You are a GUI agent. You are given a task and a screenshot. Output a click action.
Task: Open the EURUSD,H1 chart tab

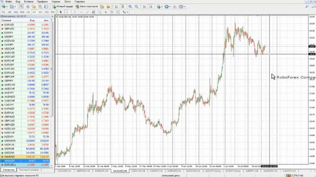pos(102,171)
